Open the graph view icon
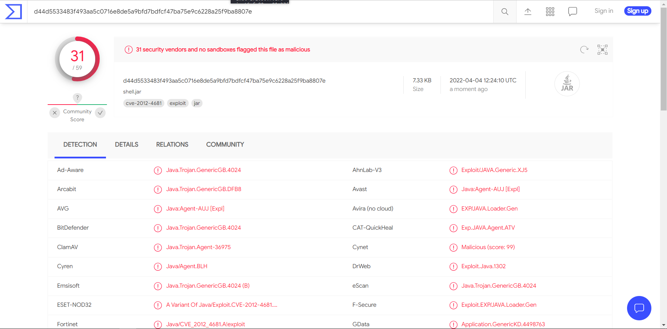 coord(602,50)
